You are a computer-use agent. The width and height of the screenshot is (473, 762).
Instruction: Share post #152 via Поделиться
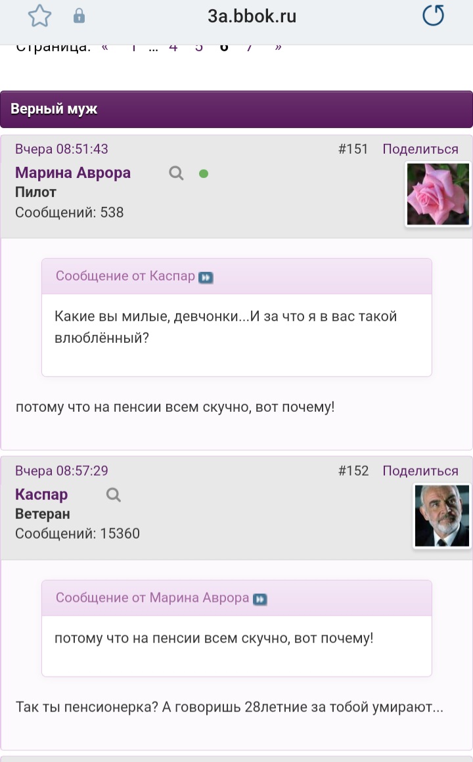[420, 470]
